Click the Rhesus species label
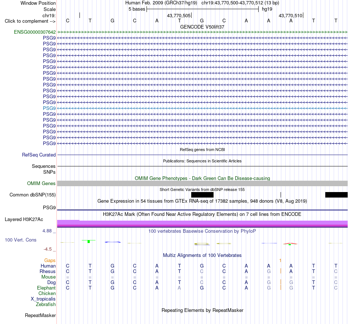Screen dimensions: 348x324 (48, 271)
